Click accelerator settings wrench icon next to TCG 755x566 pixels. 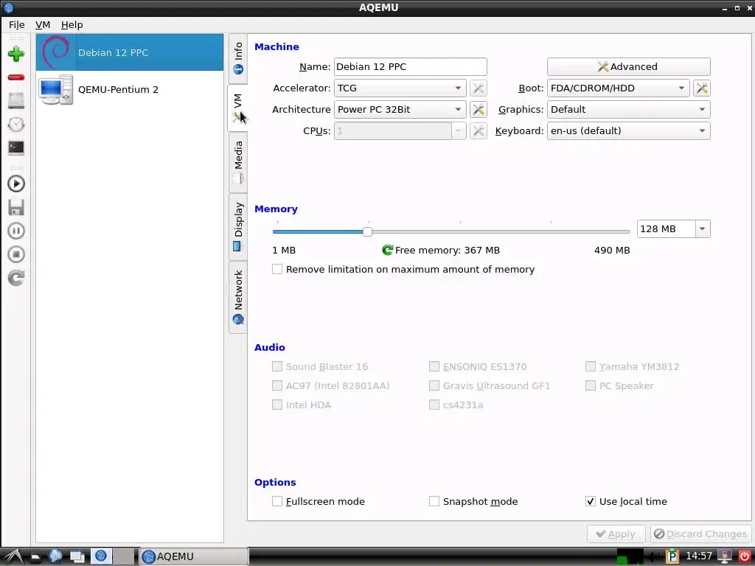coord(478,88)
